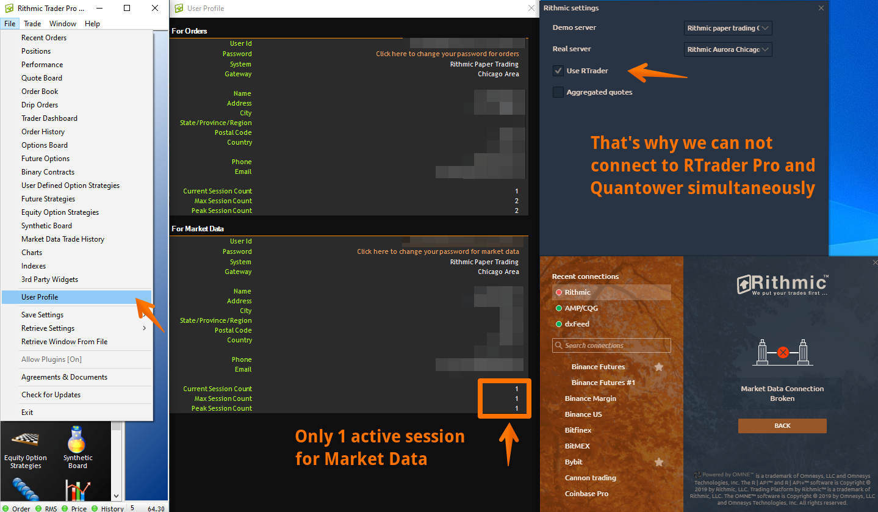The width and height of the screenshot is (878, 512).
Task: Click the scrollbar down arrow in icon panel
Action: click(x=117, y=496)
